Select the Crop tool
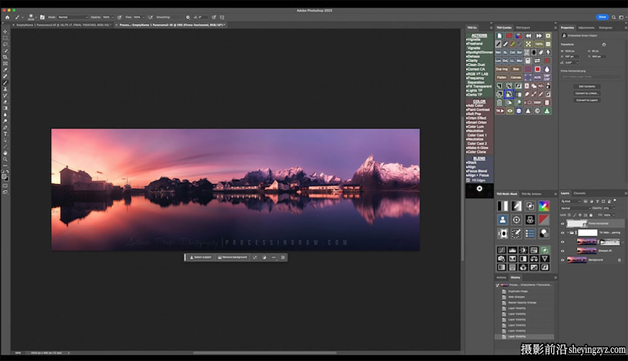 (5, 57)
